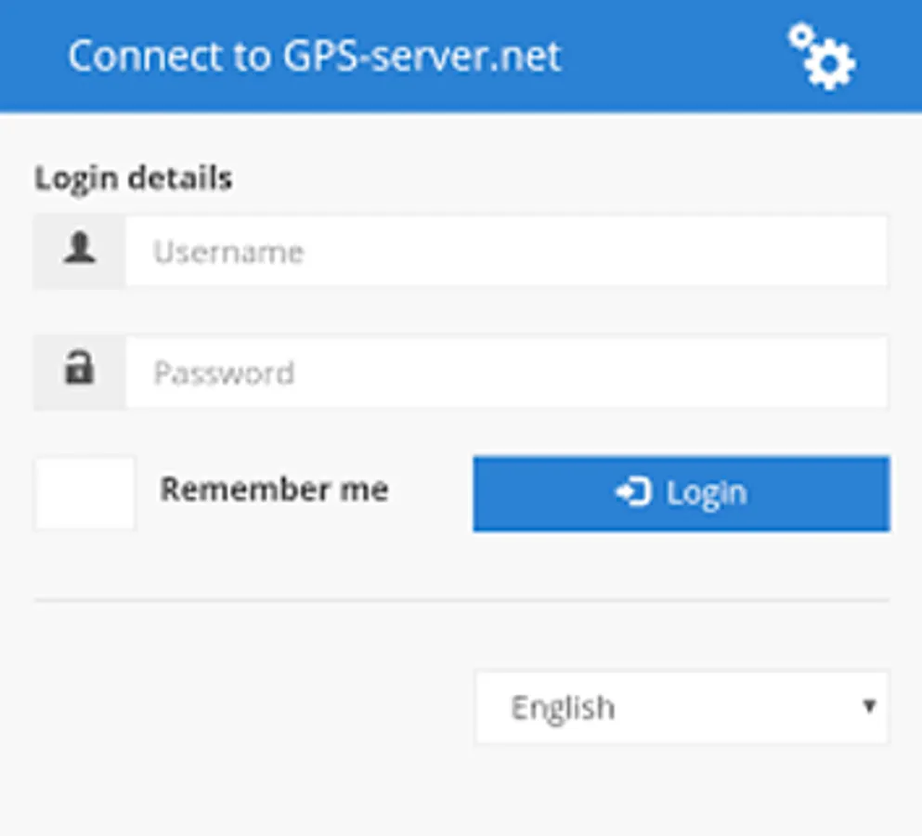Screen dimensions: 922x836
Task: Click the Login details heading
Action: click(134, 178)
